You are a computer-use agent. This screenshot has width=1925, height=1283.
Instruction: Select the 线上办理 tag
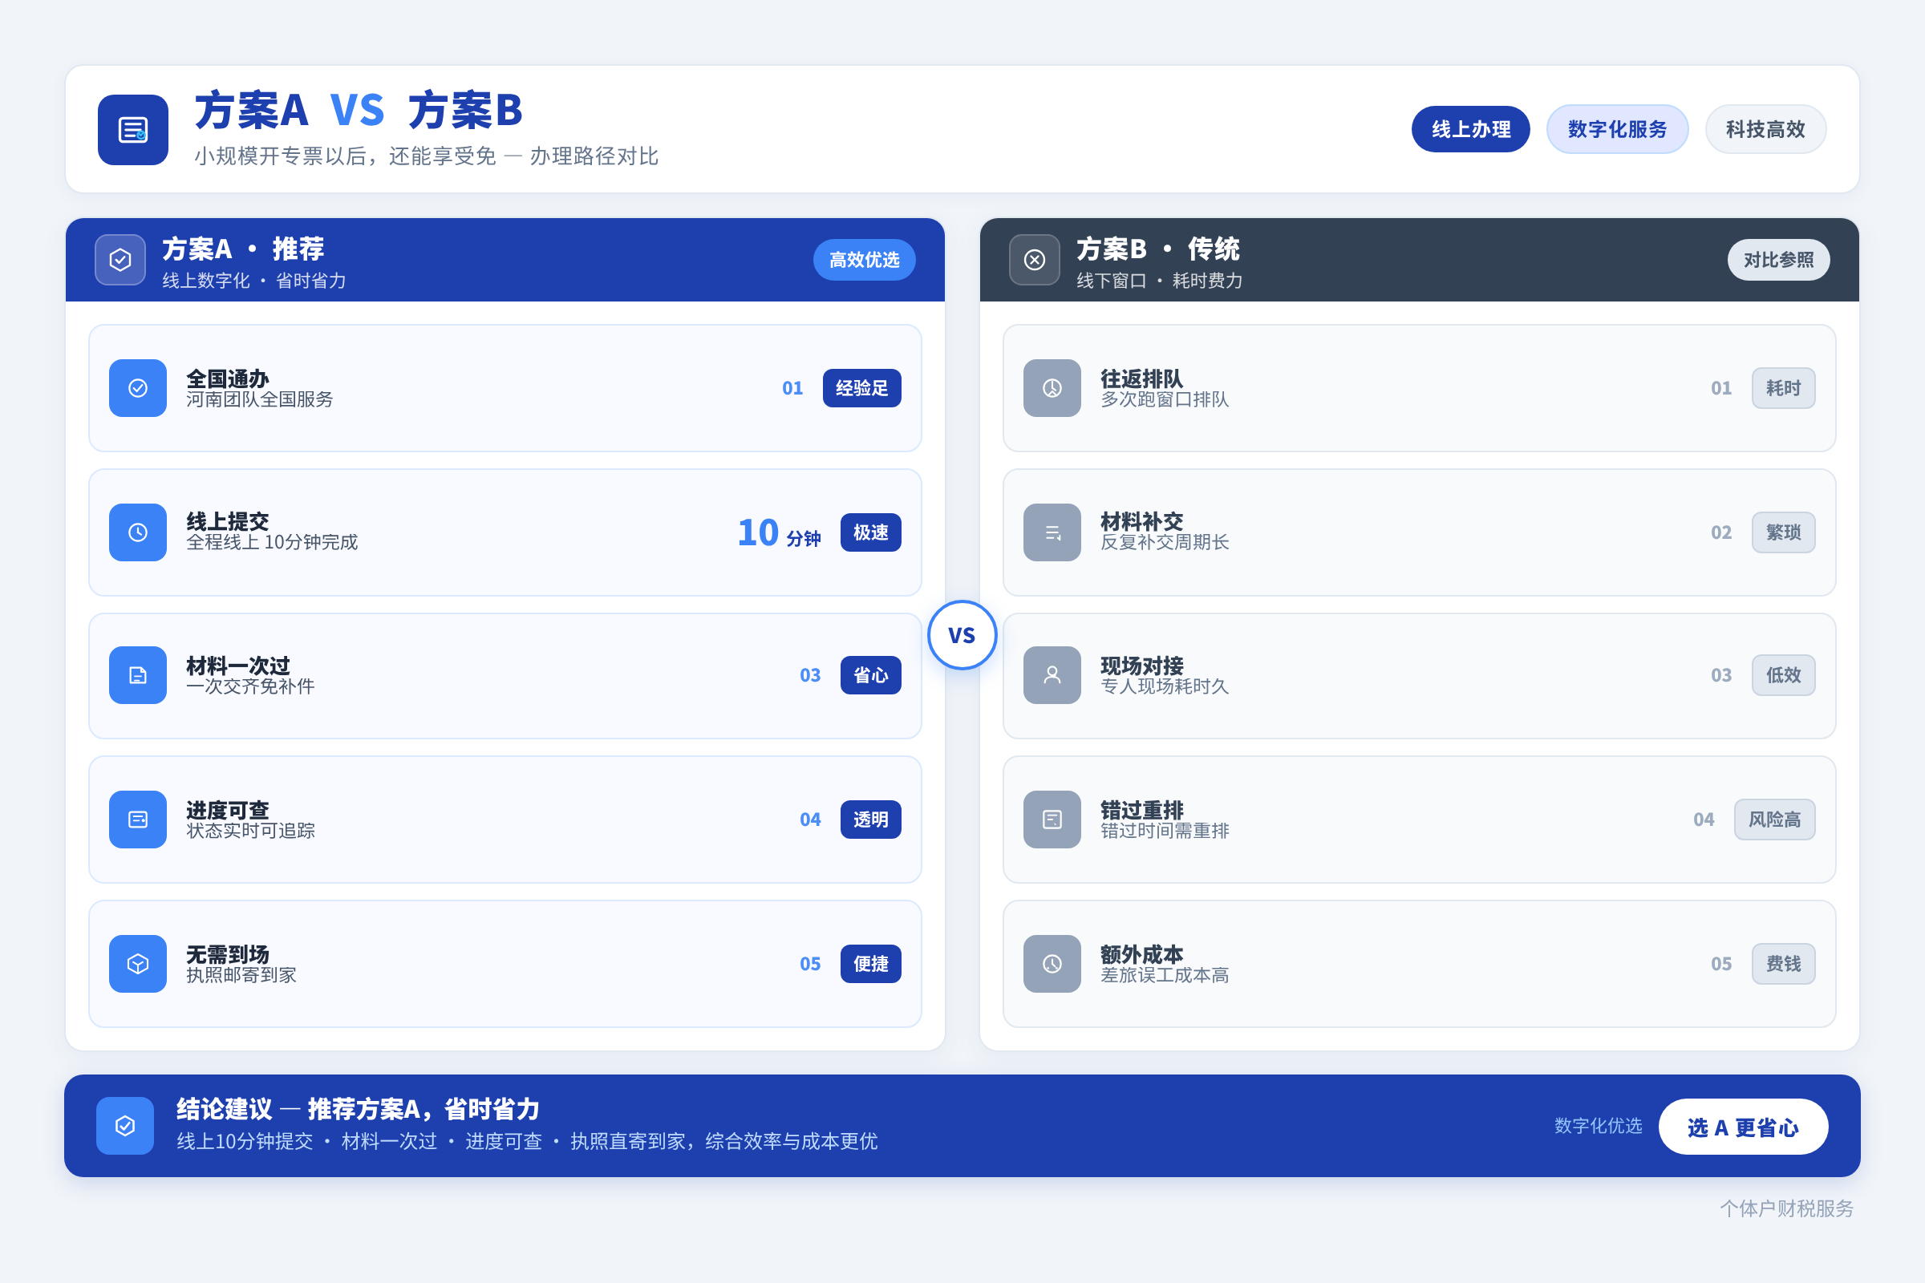coord(1471,129)
